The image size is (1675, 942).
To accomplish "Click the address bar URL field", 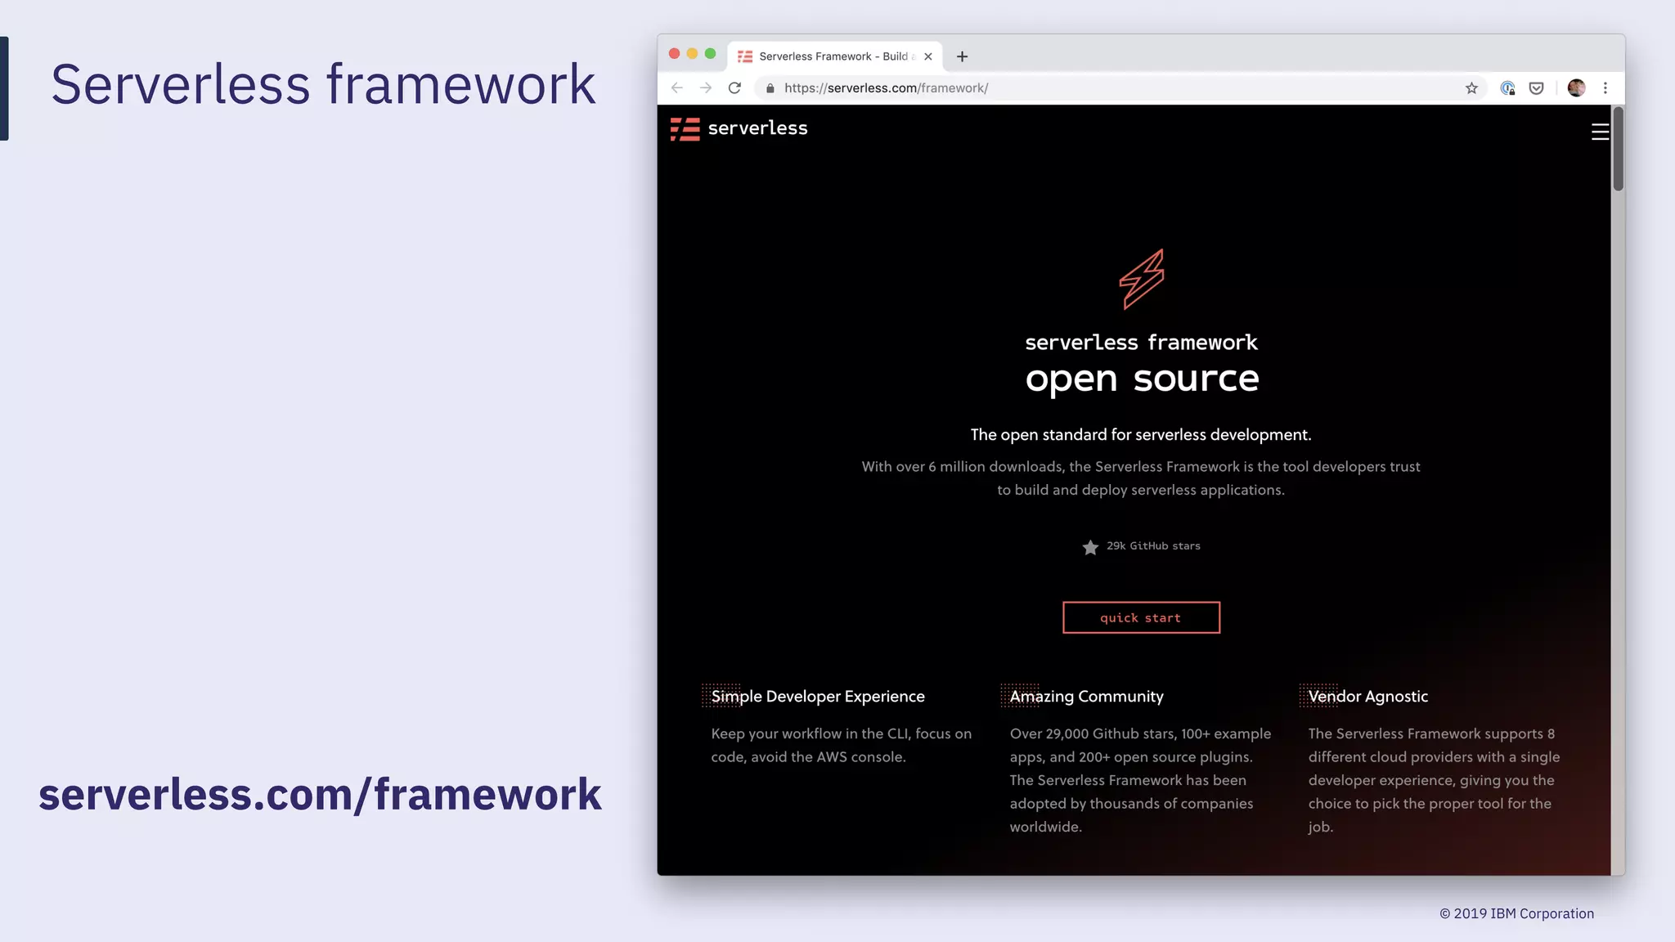I will pos(1120,88).
